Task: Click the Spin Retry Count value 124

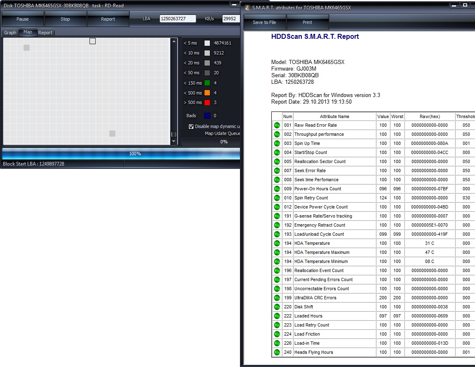Action: tap(383, 198)
